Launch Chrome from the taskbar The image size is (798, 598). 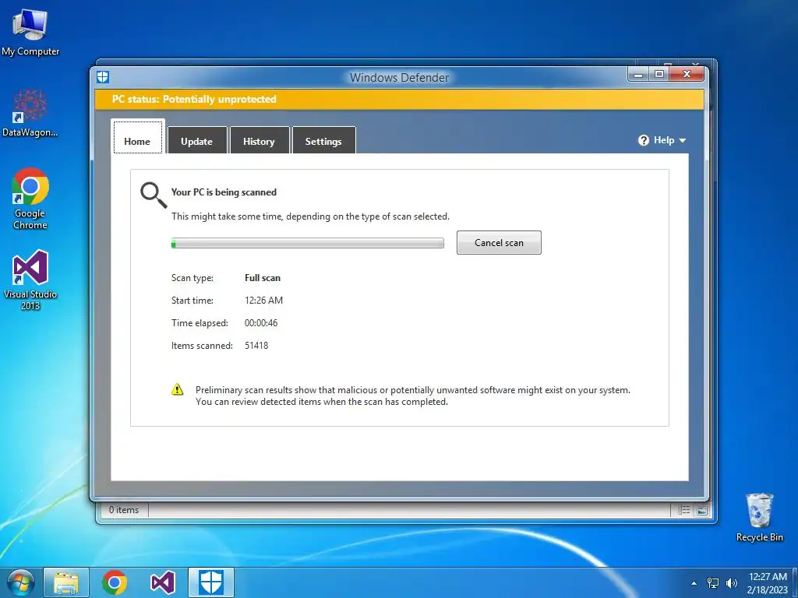(x=114, y=582)
